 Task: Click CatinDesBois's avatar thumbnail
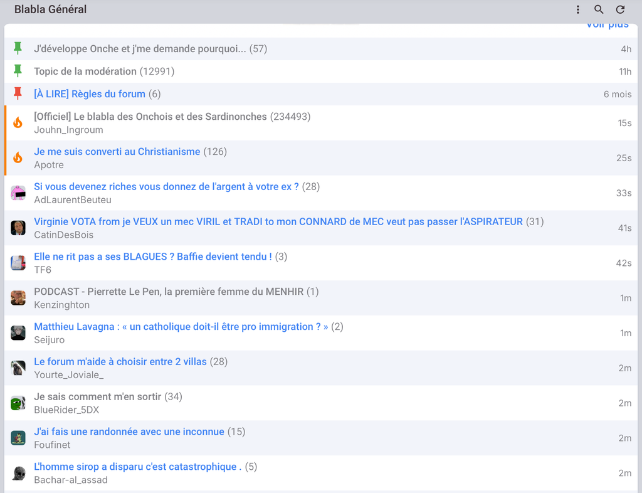click(18, 228)
